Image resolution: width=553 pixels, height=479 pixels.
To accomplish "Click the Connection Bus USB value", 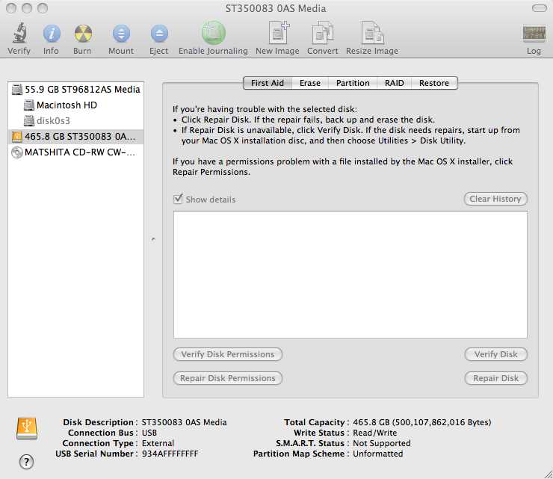I will click(x=149, y=433).
